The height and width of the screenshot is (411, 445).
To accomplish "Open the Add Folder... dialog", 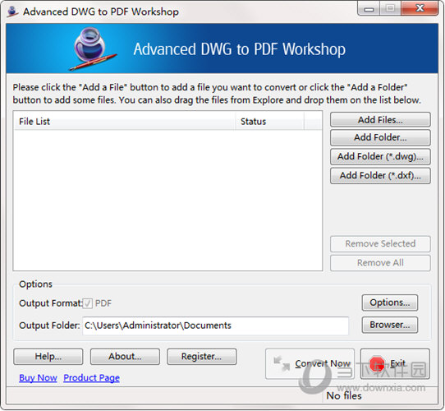I will click(380, 137).
